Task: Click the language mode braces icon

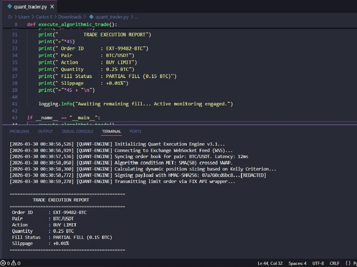Action: (348, 263)
